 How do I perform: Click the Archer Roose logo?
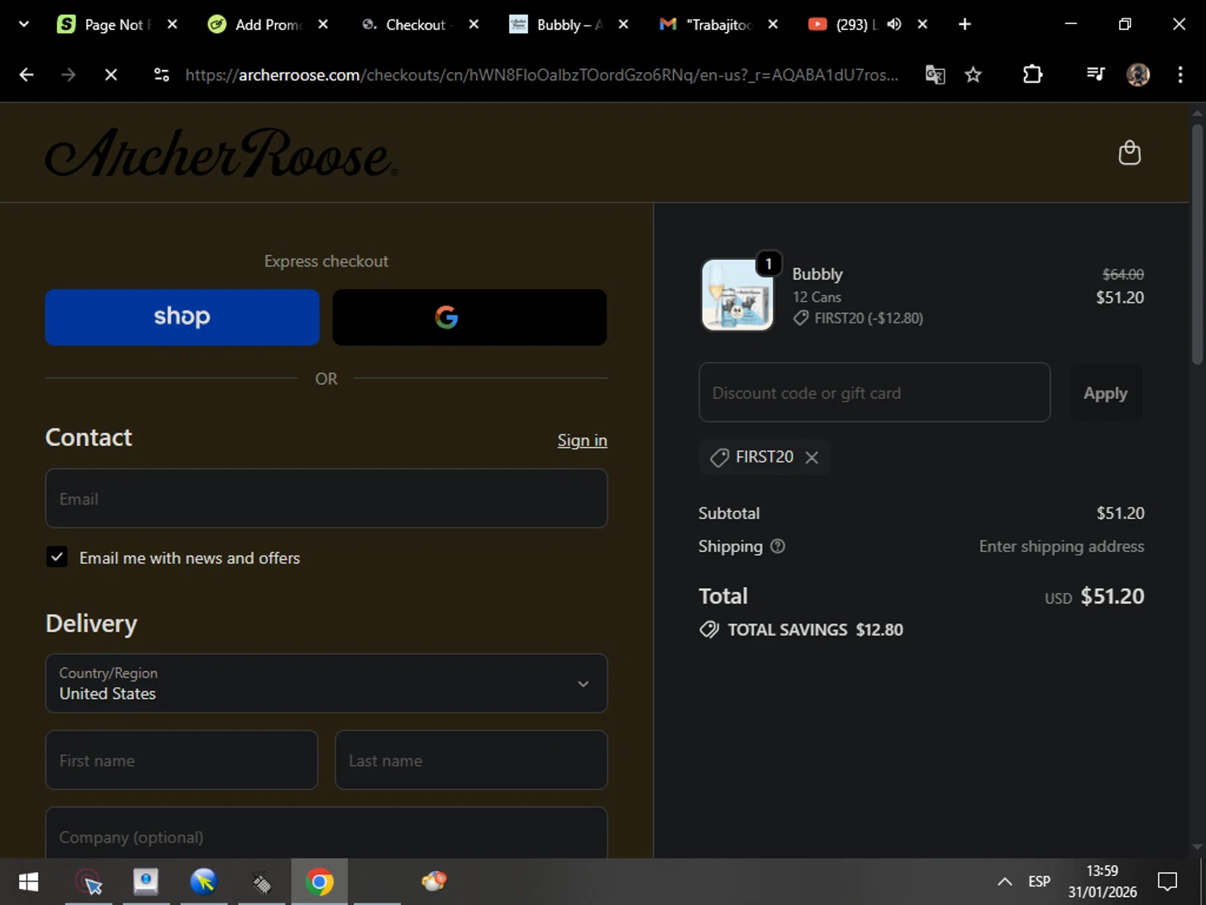tap(222, 153)
